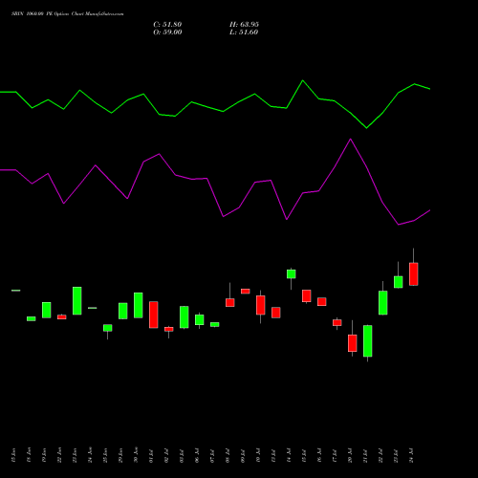This screenshot has width=478, height=478.
Task: Select the last red candlestick on 24 Jul
Action: [413, 273]
